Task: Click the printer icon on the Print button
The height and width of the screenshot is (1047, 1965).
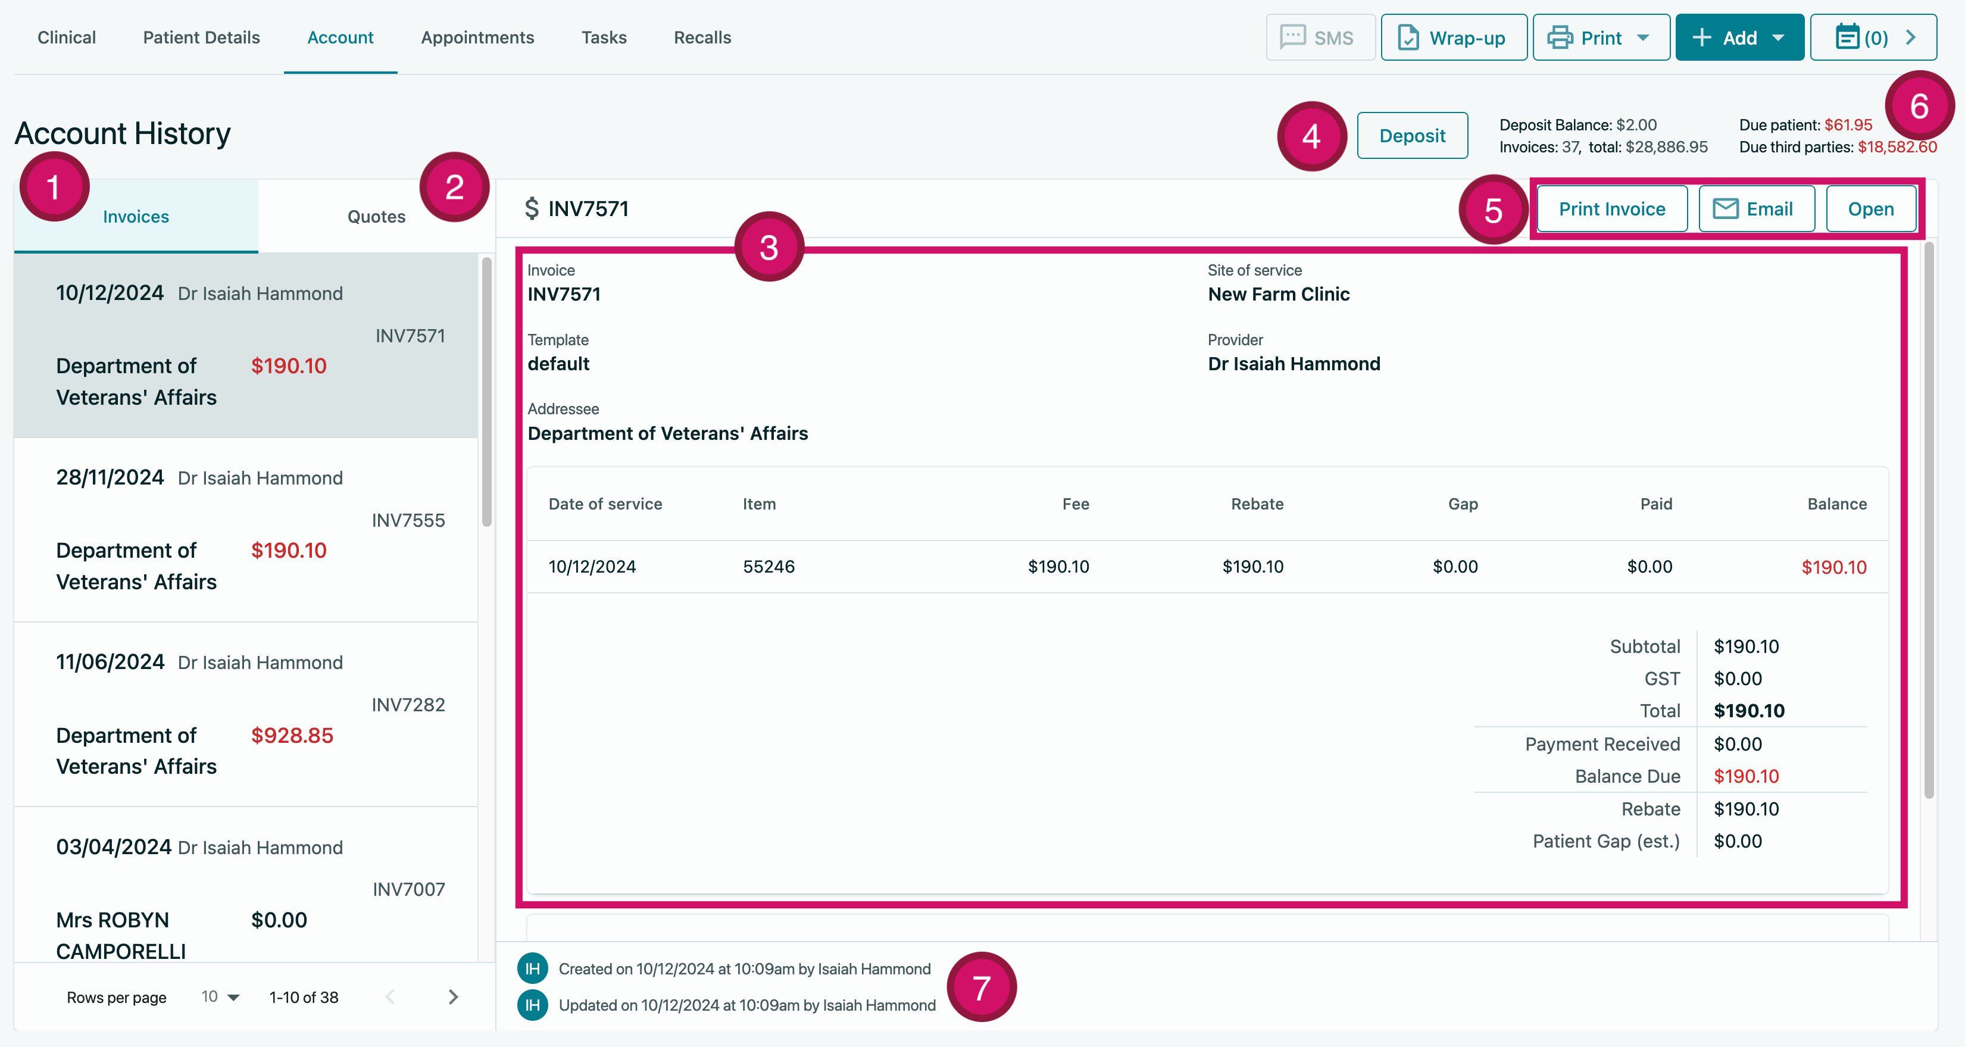Action: coord(1561,36)
